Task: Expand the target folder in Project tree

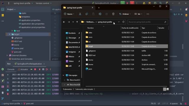Action: tap(9, 34)
